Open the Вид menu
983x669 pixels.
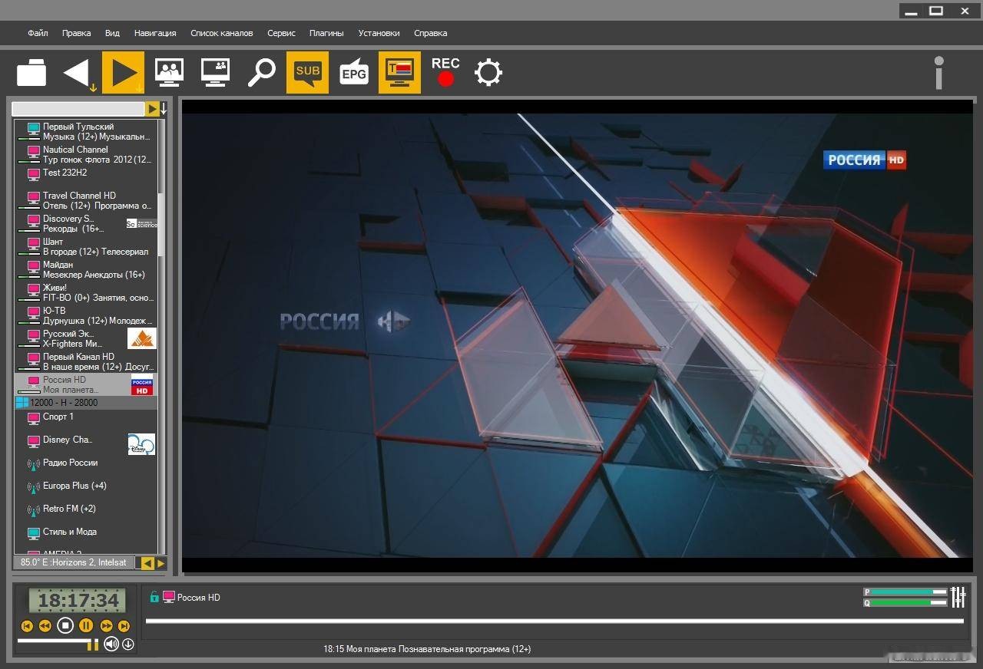pyautogui.click(x=112, y=33)
